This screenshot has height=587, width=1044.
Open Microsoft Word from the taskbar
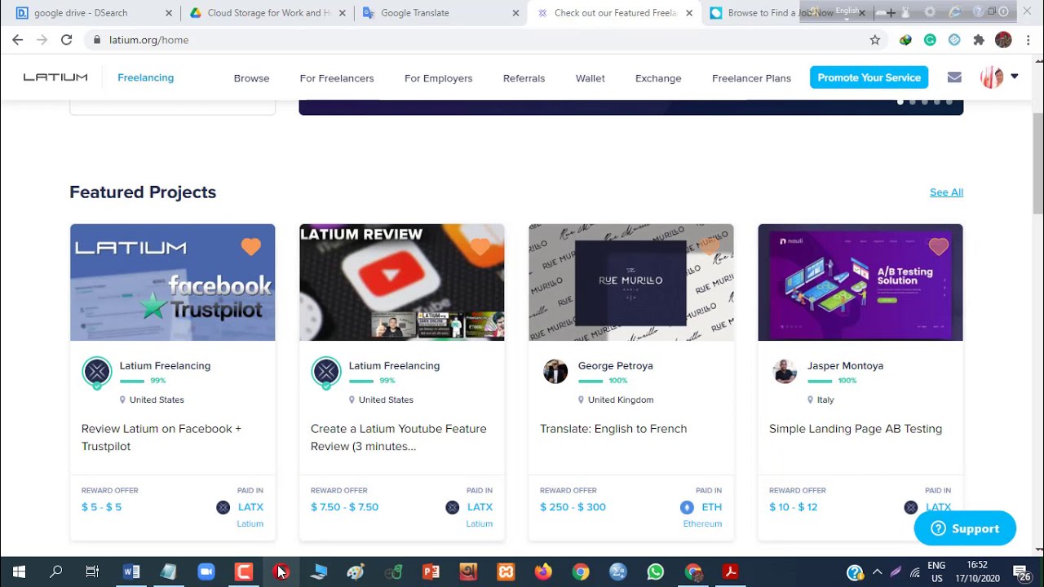pyautogui.click(x=130, y=572)
